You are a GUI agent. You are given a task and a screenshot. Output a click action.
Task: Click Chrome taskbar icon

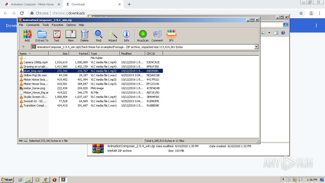[46, 180]
